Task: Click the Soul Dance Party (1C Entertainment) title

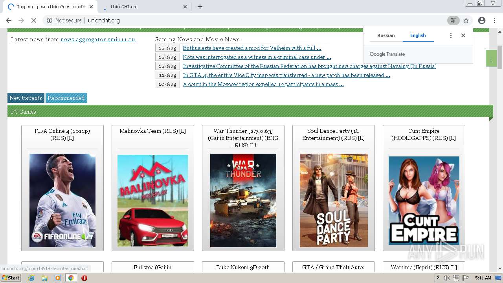Action: pos(333,134)
